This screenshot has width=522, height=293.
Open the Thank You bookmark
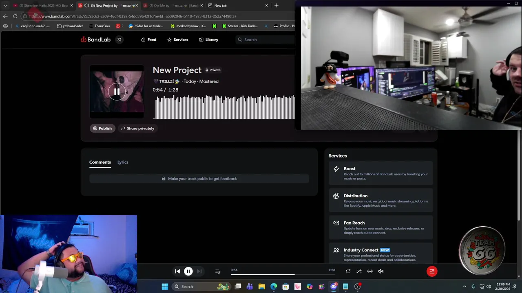(x=100, y=26)
